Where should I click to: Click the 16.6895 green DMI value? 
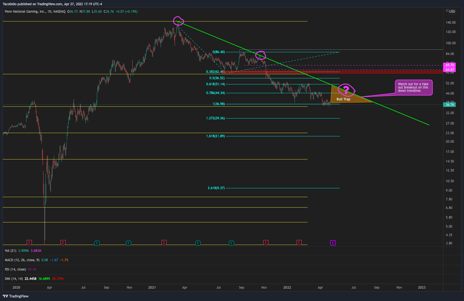[x=44, y=279]
